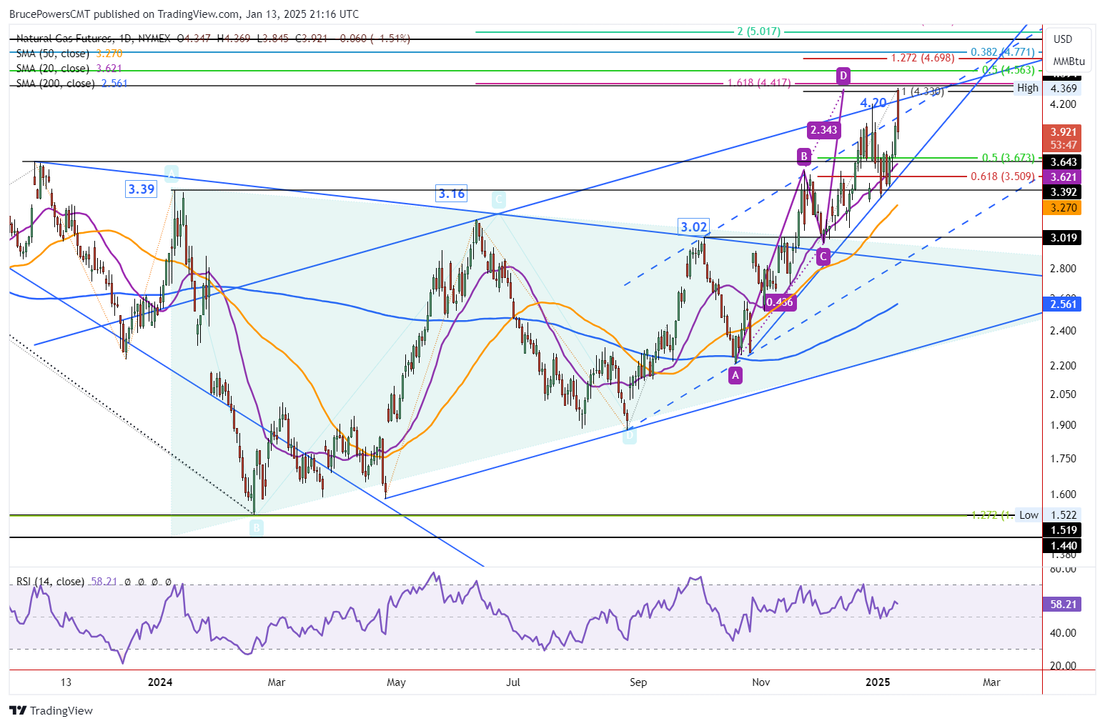Click the red current price label 3.921
This screenshot has height=726, width=1105.
pyautogui.click(x=1062, y=132)
